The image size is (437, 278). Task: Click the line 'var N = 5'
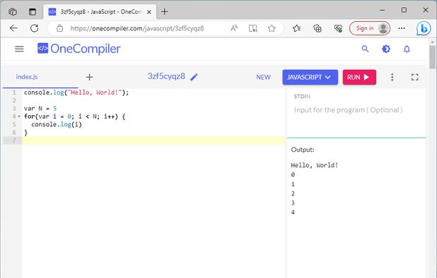[40, 109]
